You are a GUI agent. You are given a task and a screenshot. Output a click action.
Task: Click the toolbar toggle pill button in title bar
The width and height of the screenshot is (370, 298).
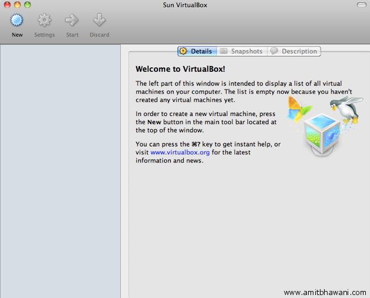362,5
